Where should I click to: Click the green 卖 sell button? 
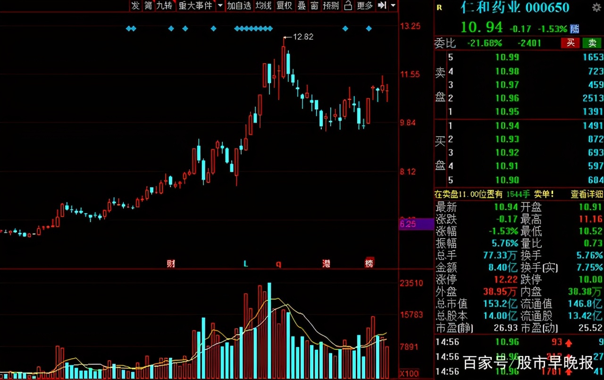(x=592, y=43)
